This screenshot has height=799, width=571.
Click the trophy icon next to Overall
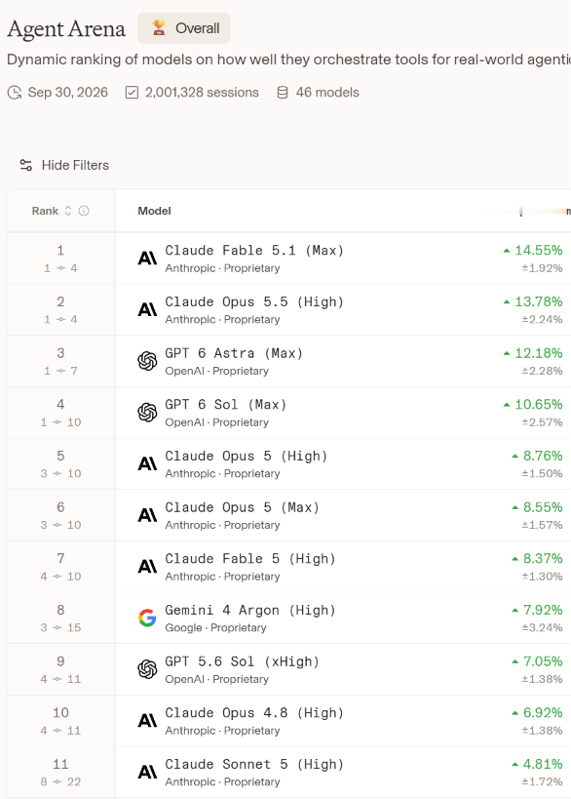click(x=159, y=27)
